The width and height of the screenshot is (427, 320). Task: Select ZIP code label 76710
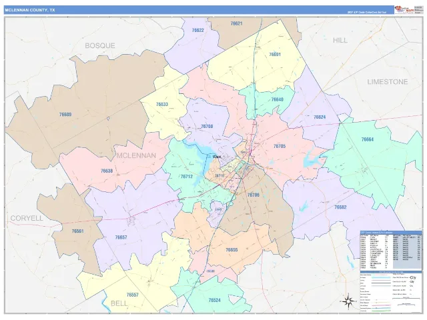tap(220, 176)
